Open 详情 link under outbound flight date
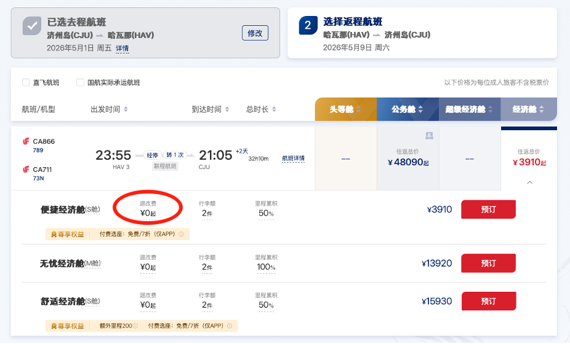Image resolution: width=570 pixels, height=344 pixels. [x=122, y=49]
